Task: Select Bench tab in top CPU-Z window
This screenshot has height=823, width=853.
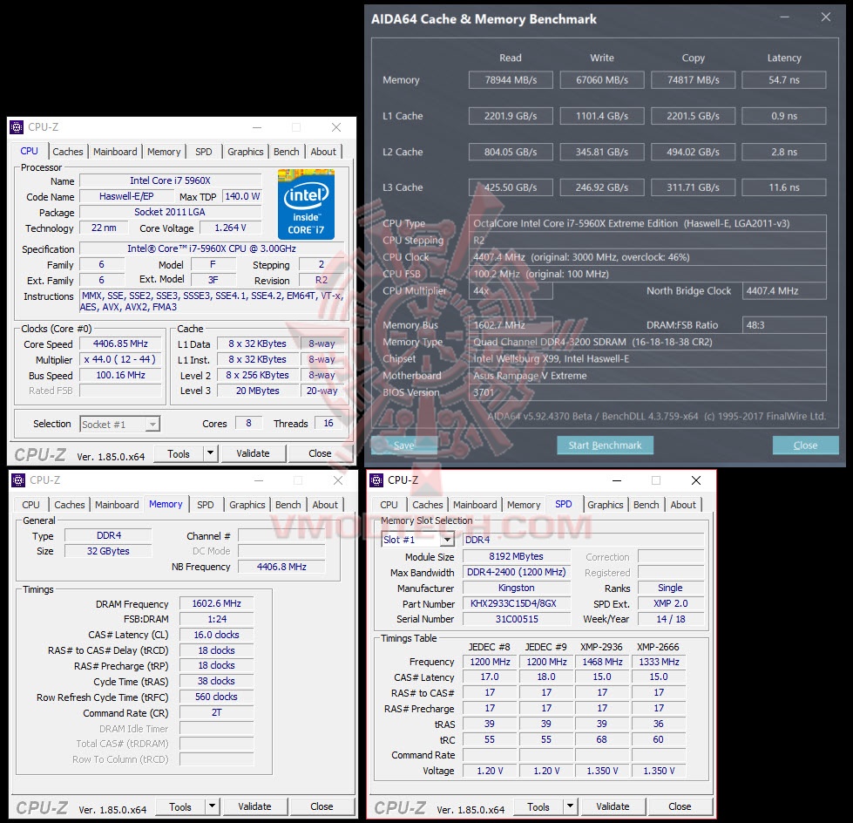Action: point(287,152)
